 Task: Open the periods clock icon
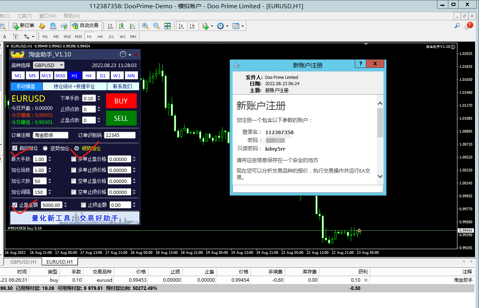pos(220,26)
